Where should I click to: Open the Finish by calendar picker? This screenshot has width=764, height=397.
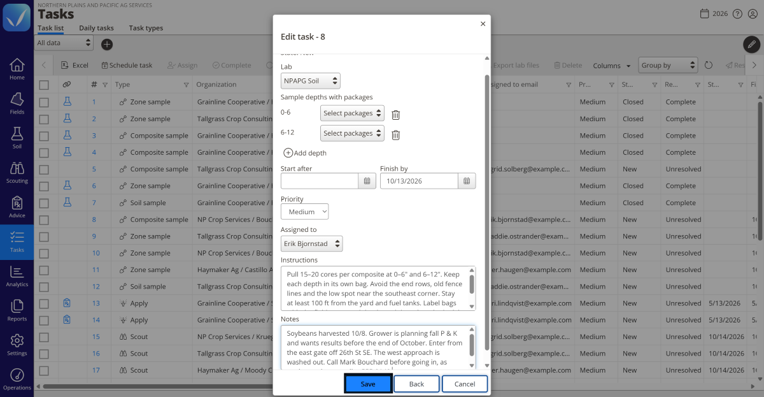pyautogui.click(x=467, y=181)
